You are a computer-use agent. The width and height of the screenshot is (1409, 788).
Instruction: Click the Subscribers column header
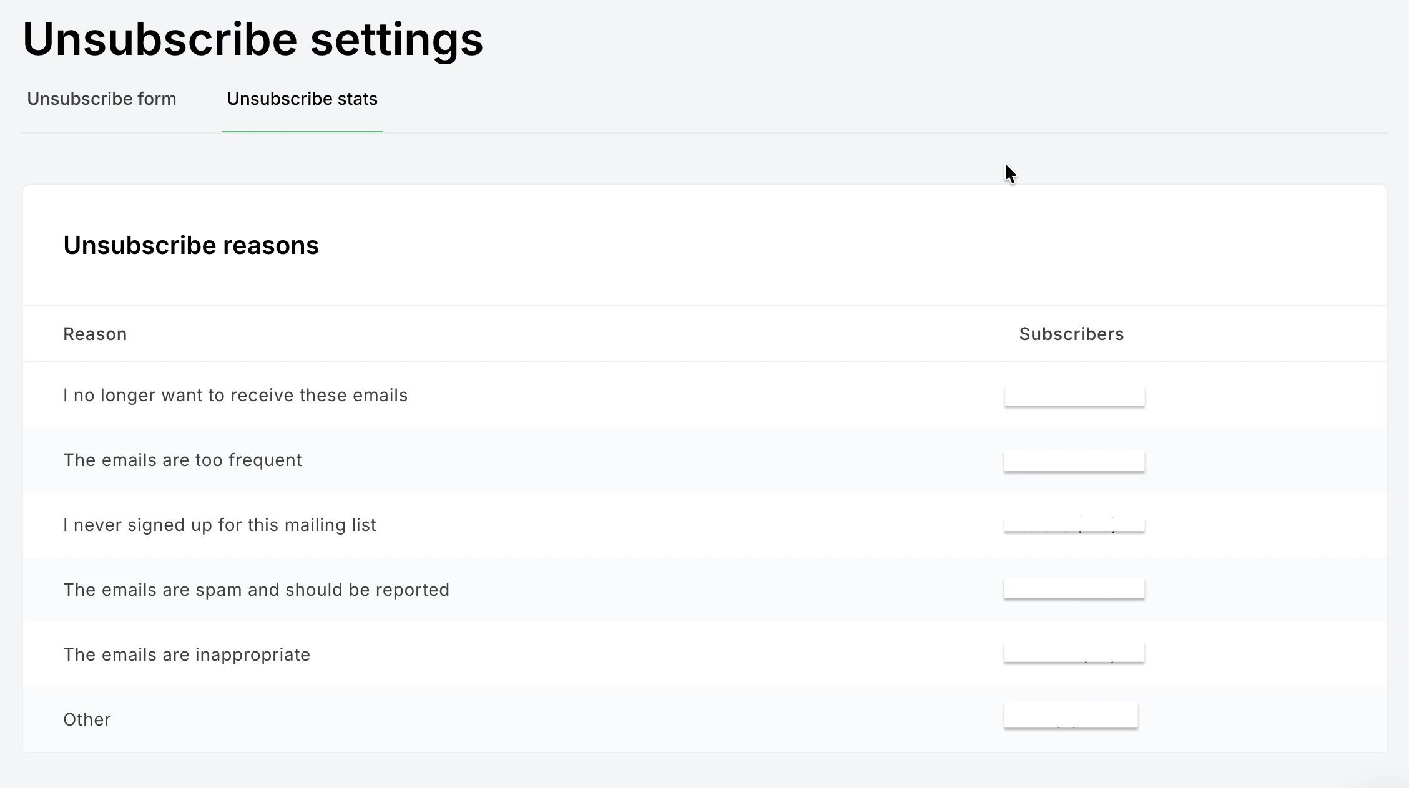1071,334
